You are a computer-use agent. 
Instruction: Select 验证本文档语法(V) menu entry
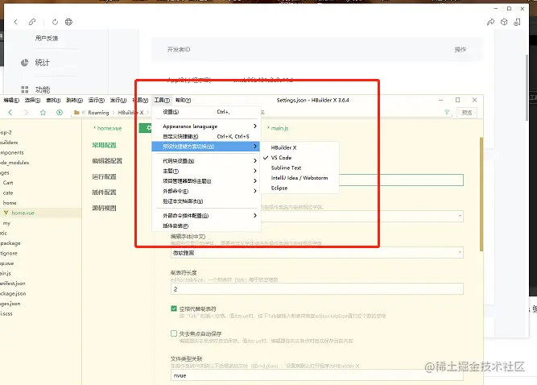(206, 201)
